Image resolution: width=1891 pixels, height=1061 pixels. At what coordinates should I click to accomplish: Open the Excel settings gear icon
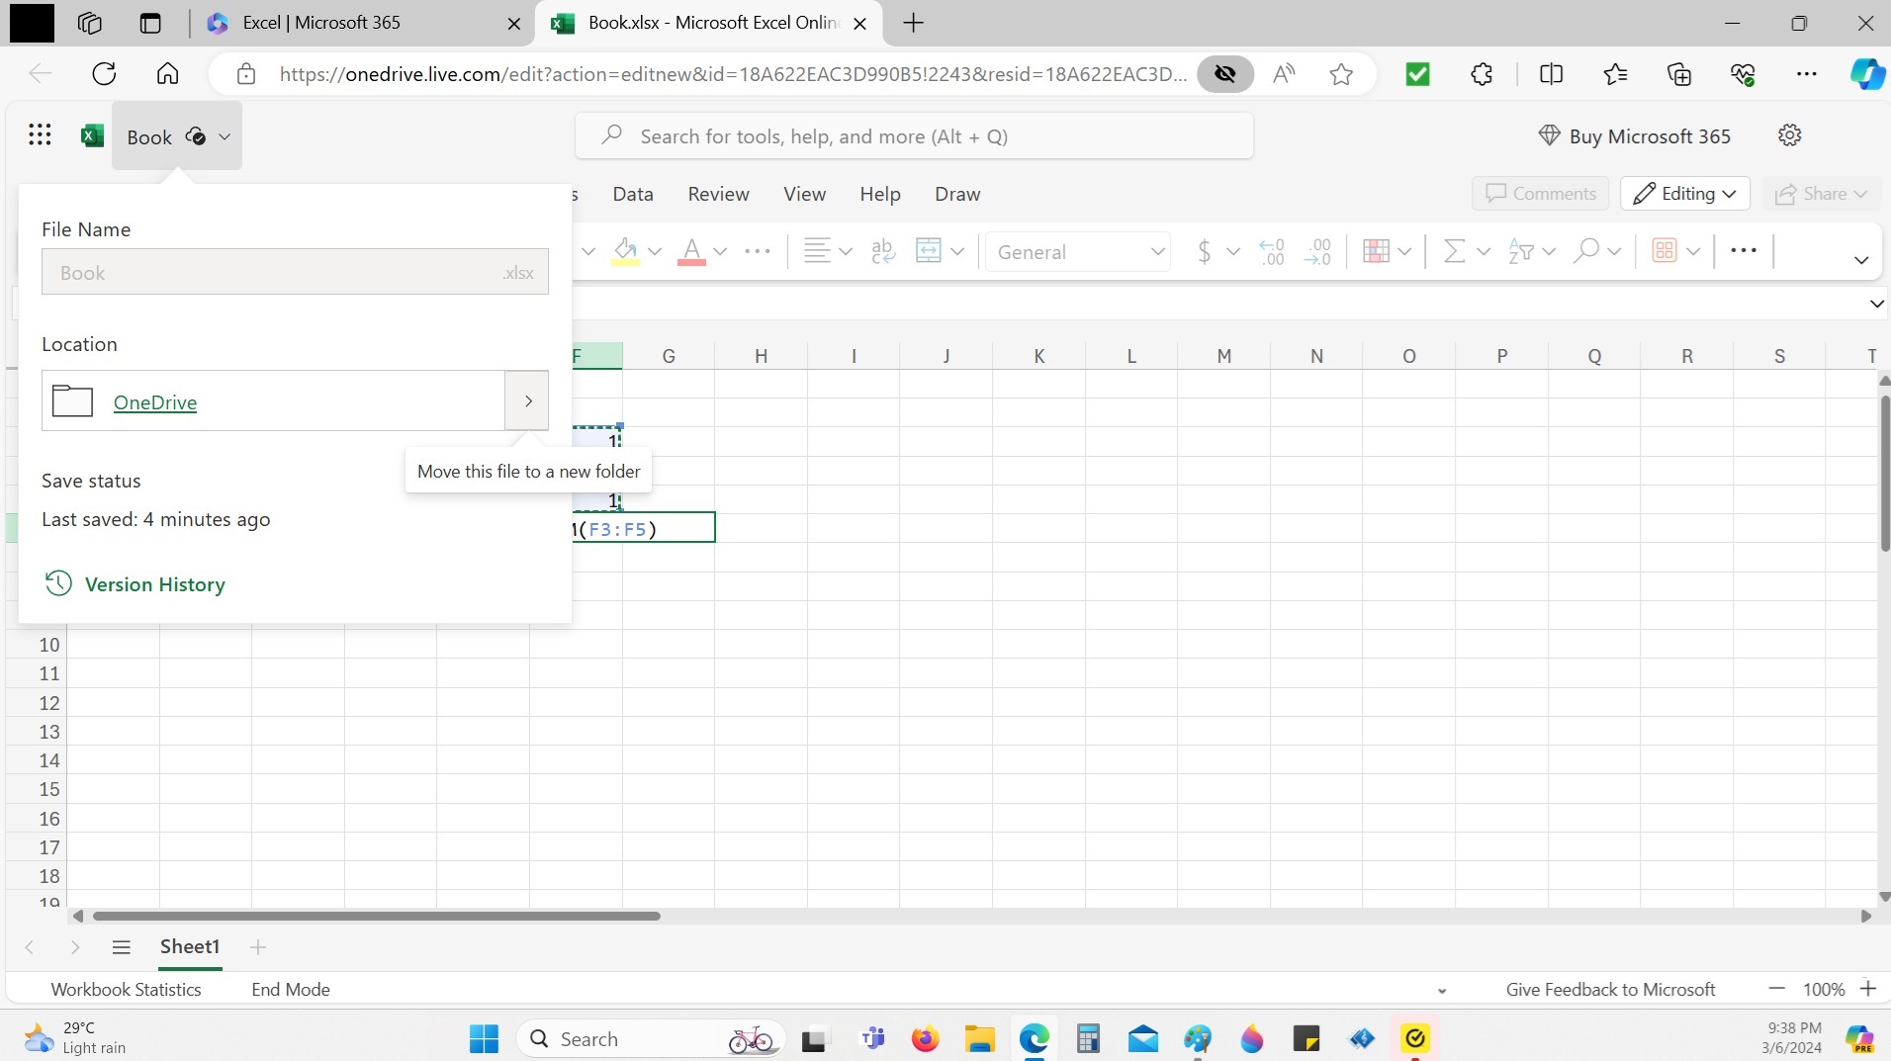click(x=1789, y=135)
